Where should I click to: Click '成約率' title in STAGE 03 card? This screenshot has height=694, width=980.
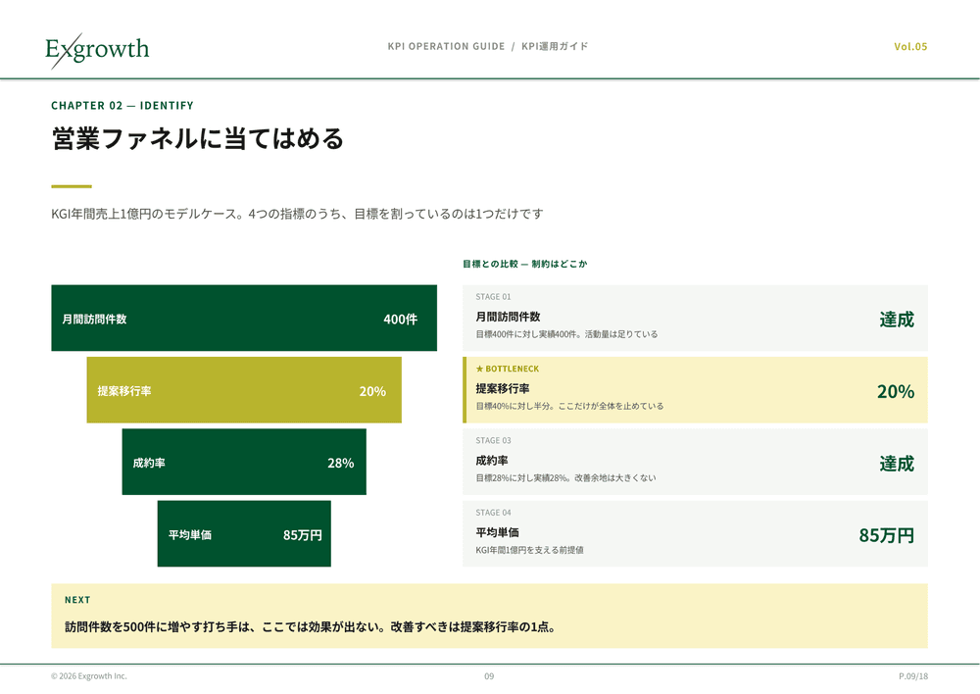coord(492,461)
